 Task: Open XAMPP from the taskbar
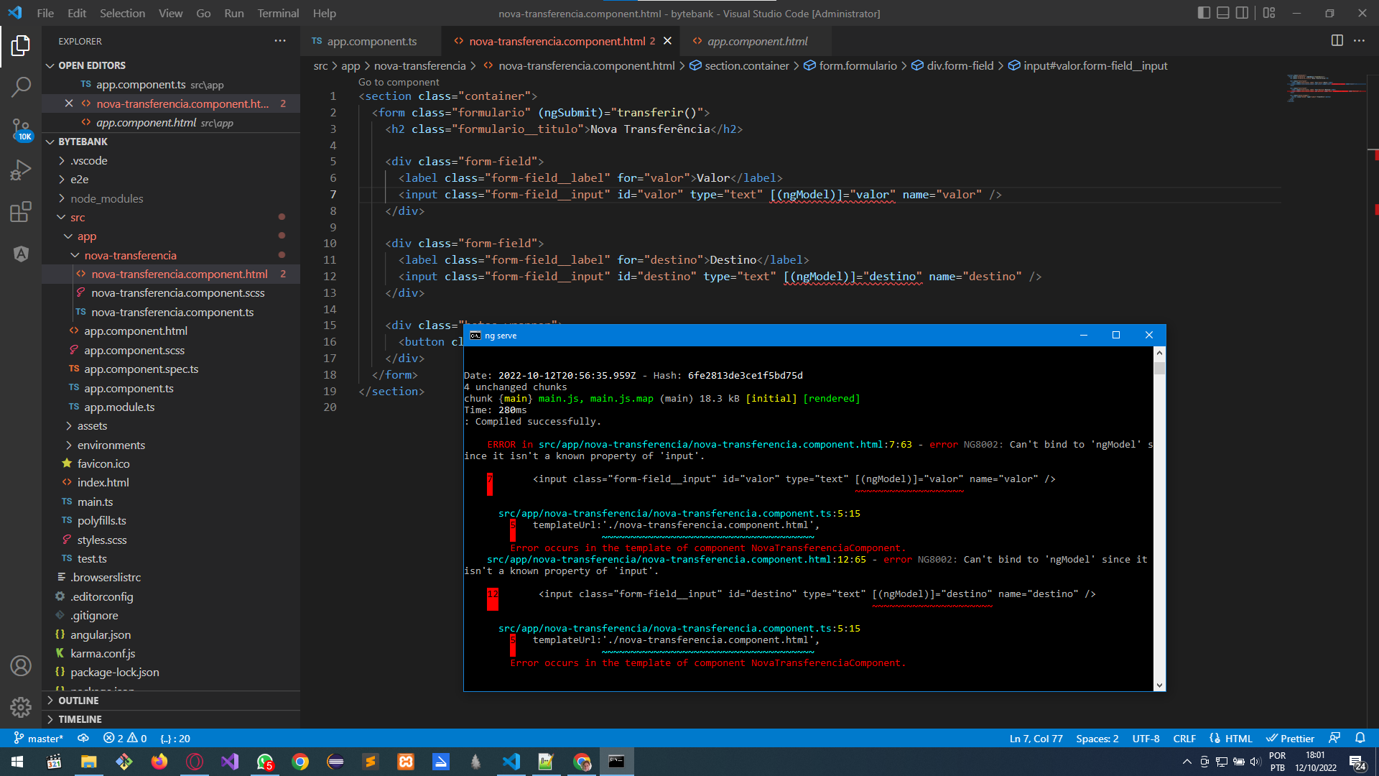pyautogui.click(x=406, y=762)
